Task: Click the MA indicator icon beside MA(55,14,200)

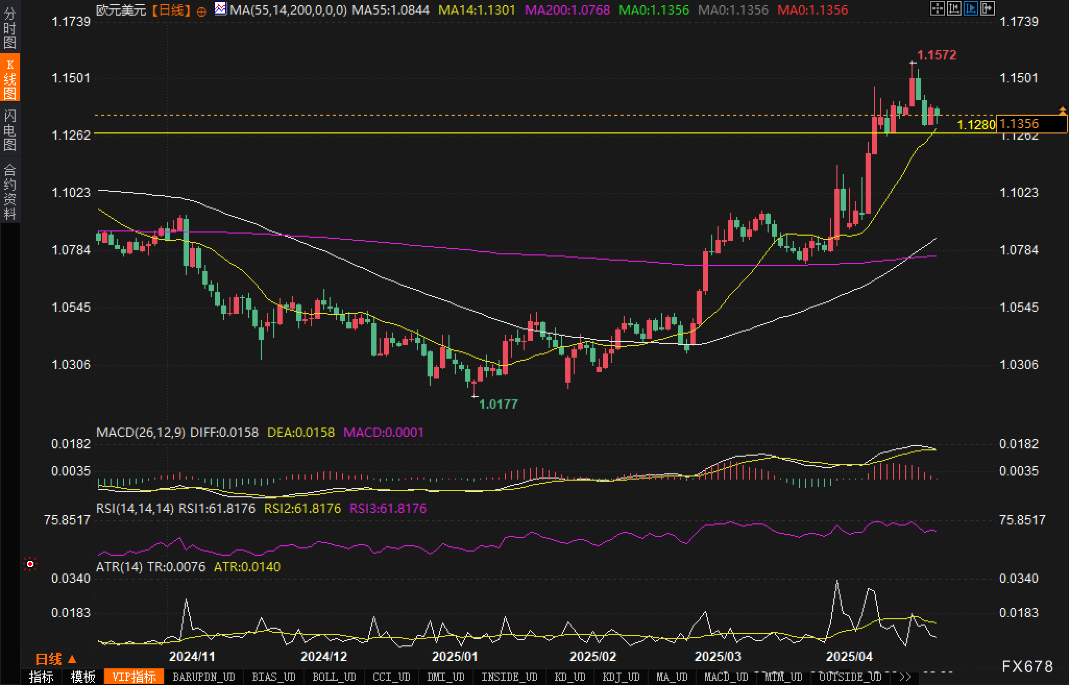Action: [x=221, y=9]
